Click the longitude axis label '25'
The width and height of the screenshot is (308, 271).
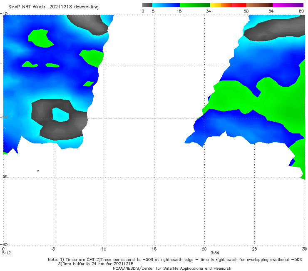254,249
